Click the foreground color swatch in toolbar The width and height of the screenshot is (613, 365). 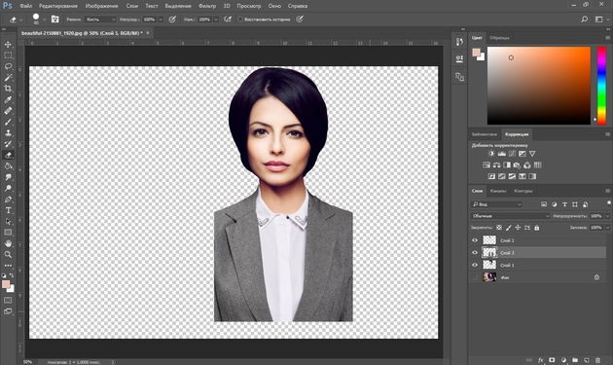6,284
